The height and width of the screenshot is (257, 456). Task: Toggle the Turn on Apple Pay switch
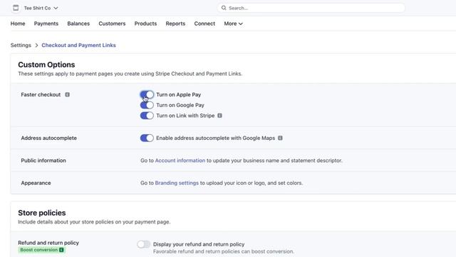pyautogui.click(x=147, y=94)
